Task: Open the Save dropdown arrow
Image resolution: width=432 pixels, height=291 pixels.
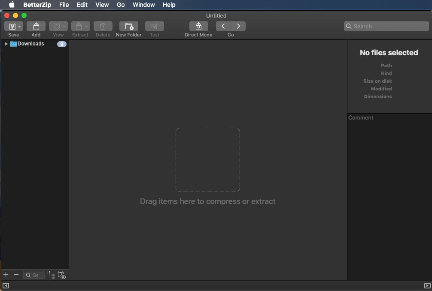Action: (20, 26)
